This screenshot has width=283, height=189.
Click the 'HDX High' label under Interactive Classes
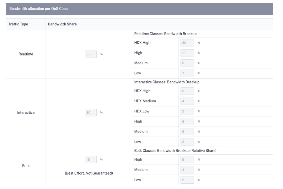(142, 91)
